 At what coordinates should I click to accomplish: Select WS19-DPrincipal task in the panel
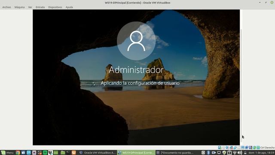click(x=136, y=153)
